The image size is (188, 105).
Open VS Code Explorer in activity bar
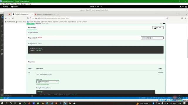pyautogui.click(x=2, y=17)
